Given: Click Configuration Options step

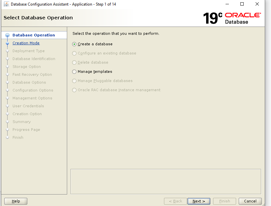Looking at the screenshot, I should coord(33,90).
